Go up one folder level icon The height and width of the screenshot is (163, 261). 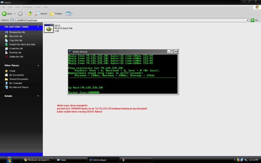click(30, 14)
